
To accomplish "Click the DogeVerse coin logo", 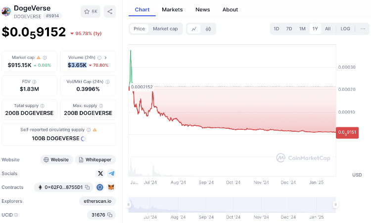I will (6, 11).
